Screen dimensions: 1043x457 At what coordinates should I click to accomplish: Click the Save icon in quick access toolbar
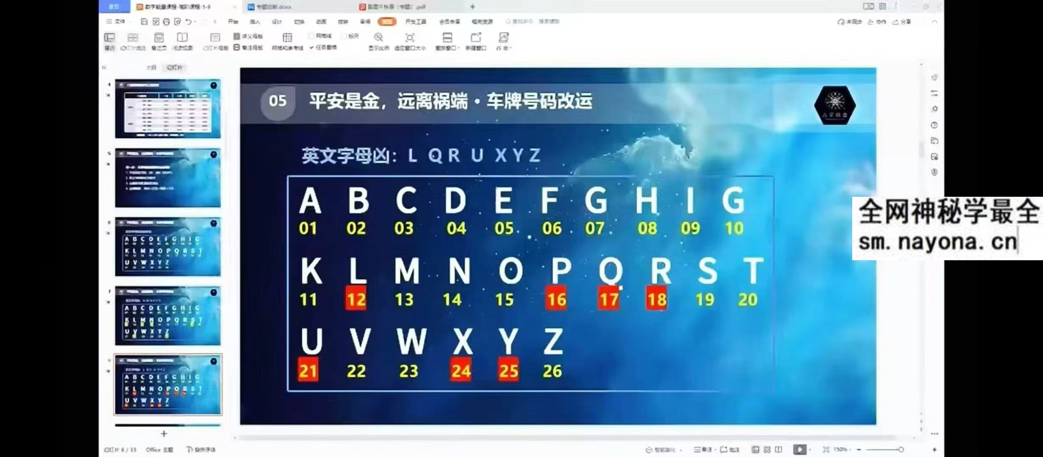tap(144, 22)
